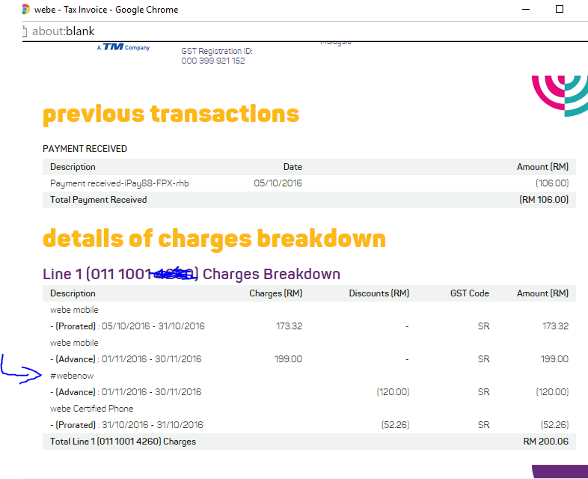Click the 199.00 value in Amount column

(554, 359)
